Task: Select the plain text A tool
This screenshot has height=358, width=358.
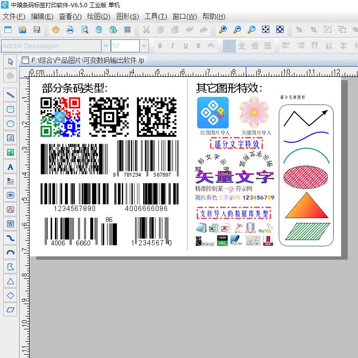Action: pyautogui.click(x=11, y=167)
